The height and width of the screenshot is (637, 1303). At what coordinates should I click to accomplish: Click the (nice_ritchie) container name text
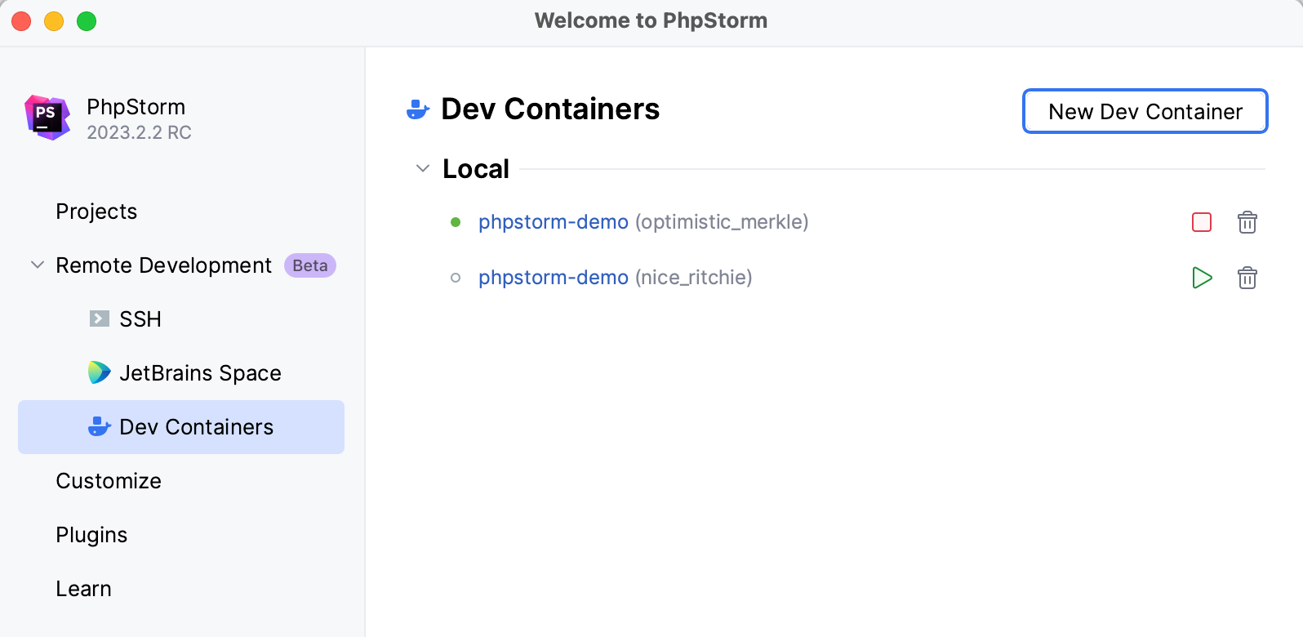pyautogui.click(x=694, y=278)
